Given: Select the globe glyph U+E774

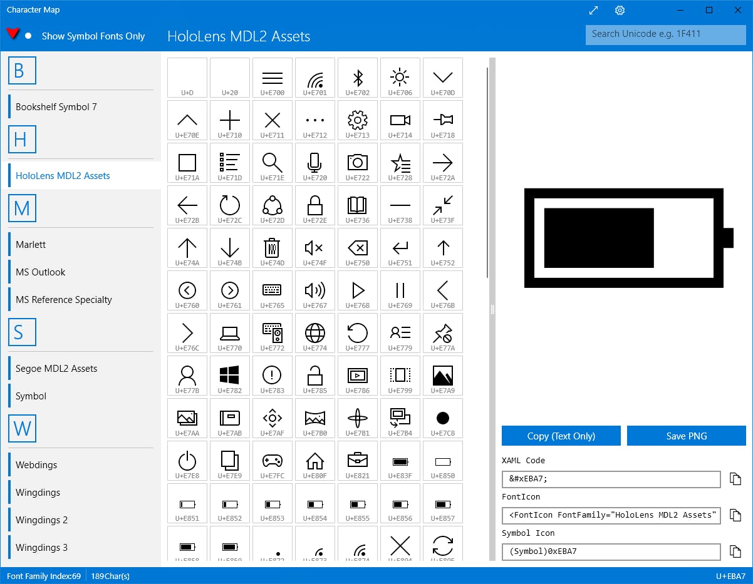Looking at the screenshot, I should click(315, 333).
